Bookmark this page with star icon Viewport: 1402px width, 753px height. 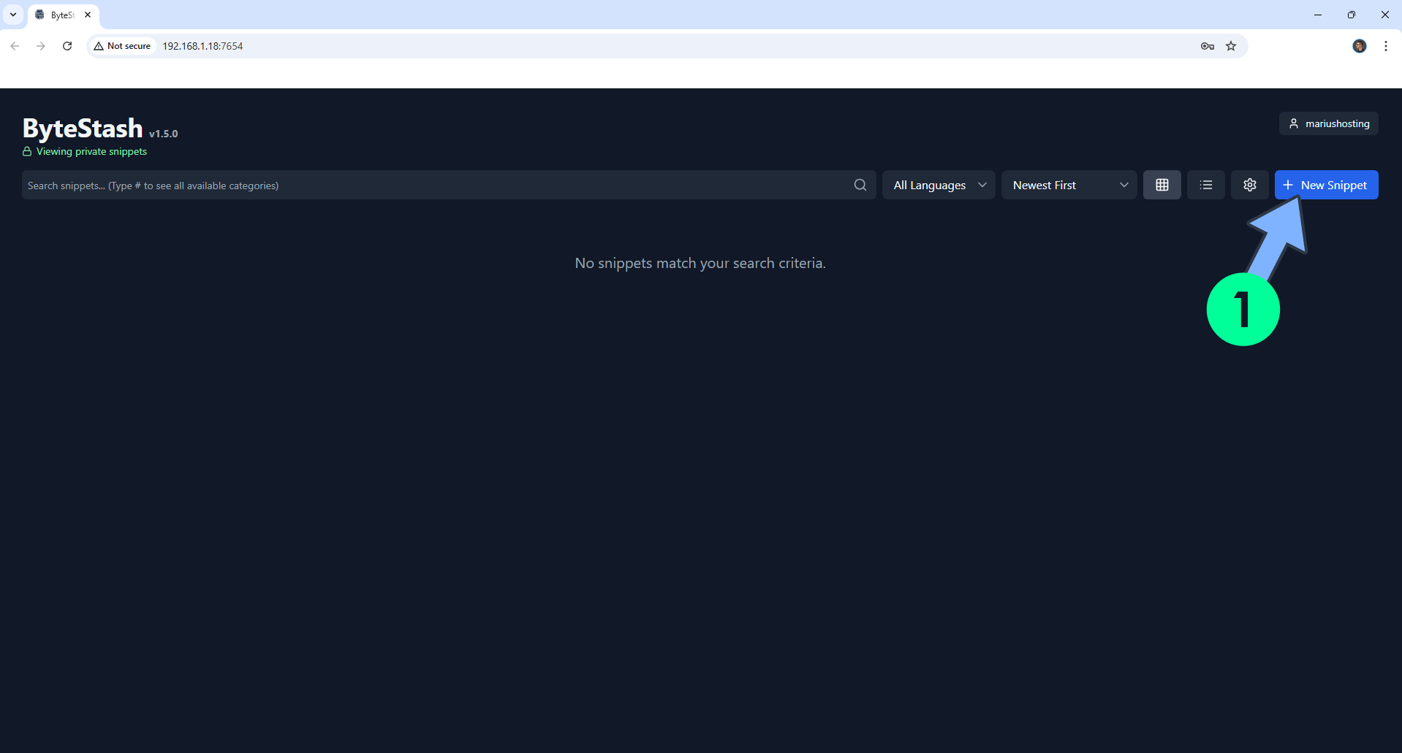(1231, 46)
